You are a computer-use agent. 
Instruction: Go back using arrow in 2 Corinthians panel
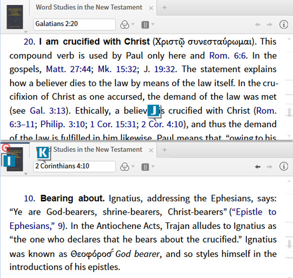click(x=258, y=167)
